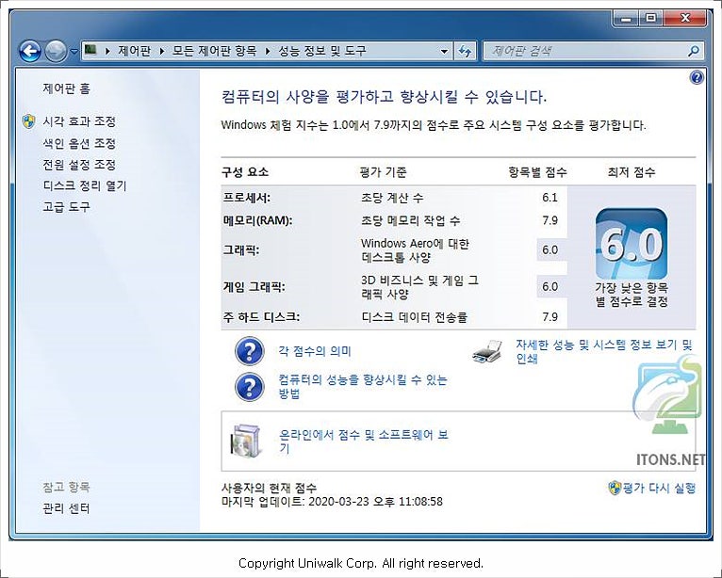The image size is (722, 578).
Task: Open 디스크 정리 열기 link
Action: (85, 185)
